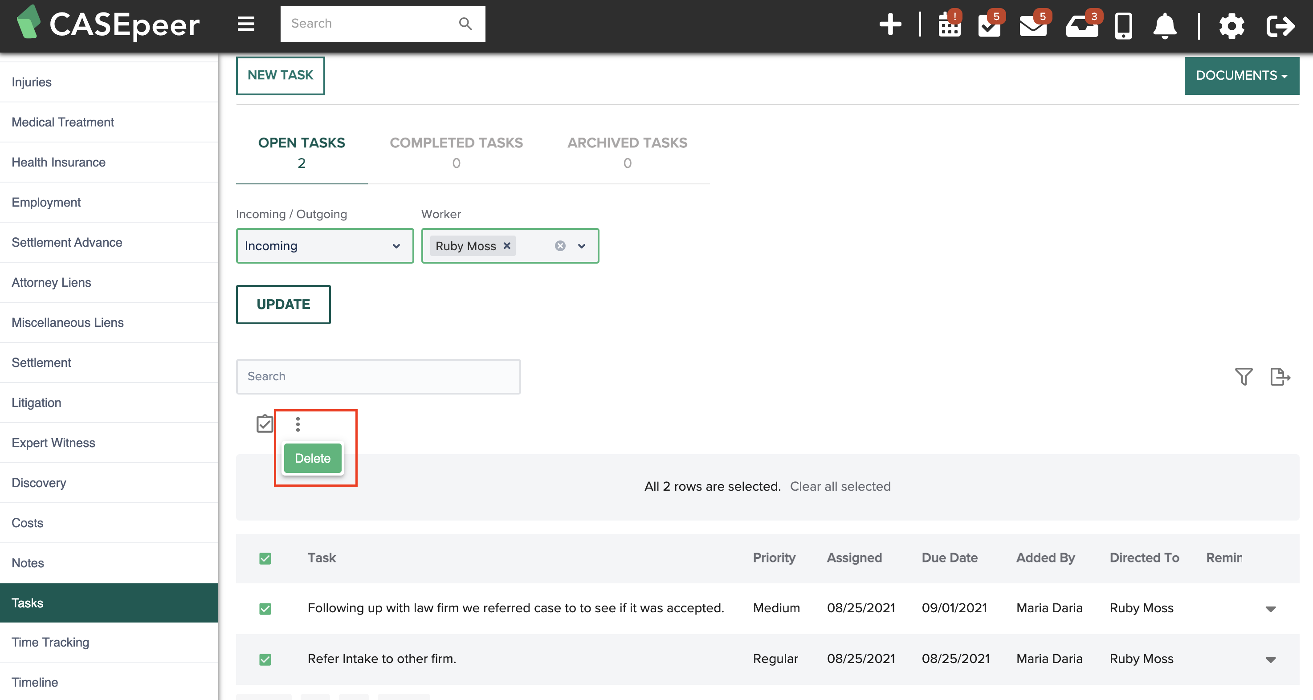The height and width of the screenshot is (700, 1313).
Task: Uncheck the Following up task row
Action: tap(265, 608)
